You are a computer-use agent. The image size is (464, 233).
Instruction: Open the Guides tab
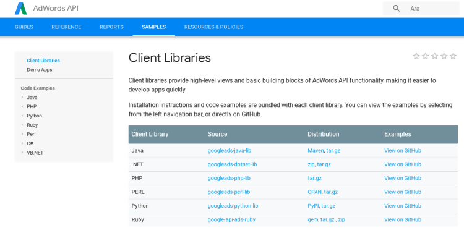24,27
